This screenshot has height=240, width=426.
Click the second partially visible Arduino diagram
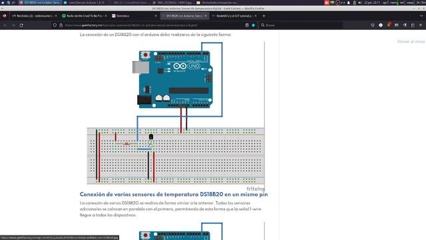[x=176, y=231]
